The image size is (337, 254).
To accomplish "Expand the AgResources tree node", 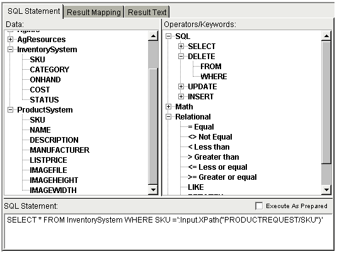I will 10,40.
